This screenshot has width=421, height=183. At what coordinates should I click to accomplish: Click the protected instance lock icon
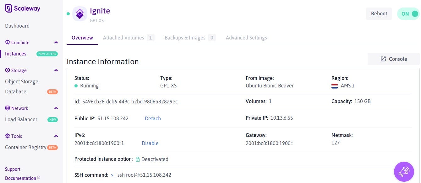tap(138, 159)
